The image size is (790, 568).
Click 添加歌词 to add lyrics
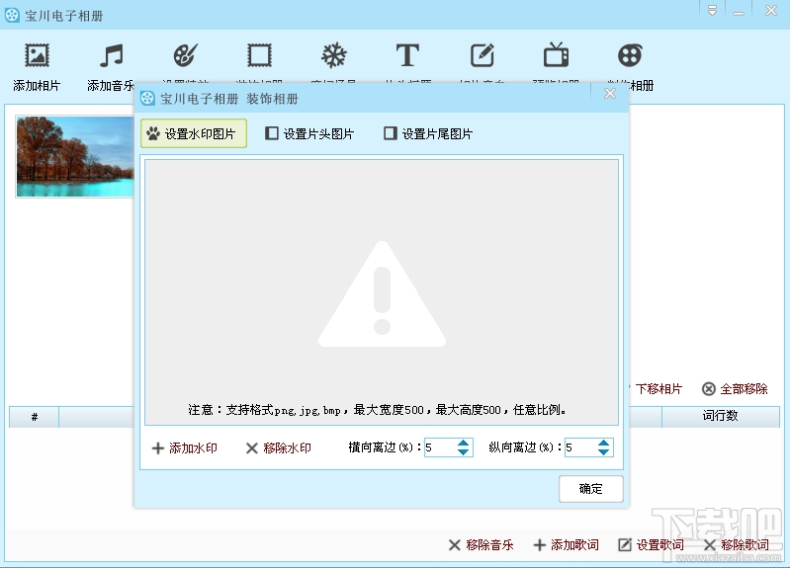point(567,545)
